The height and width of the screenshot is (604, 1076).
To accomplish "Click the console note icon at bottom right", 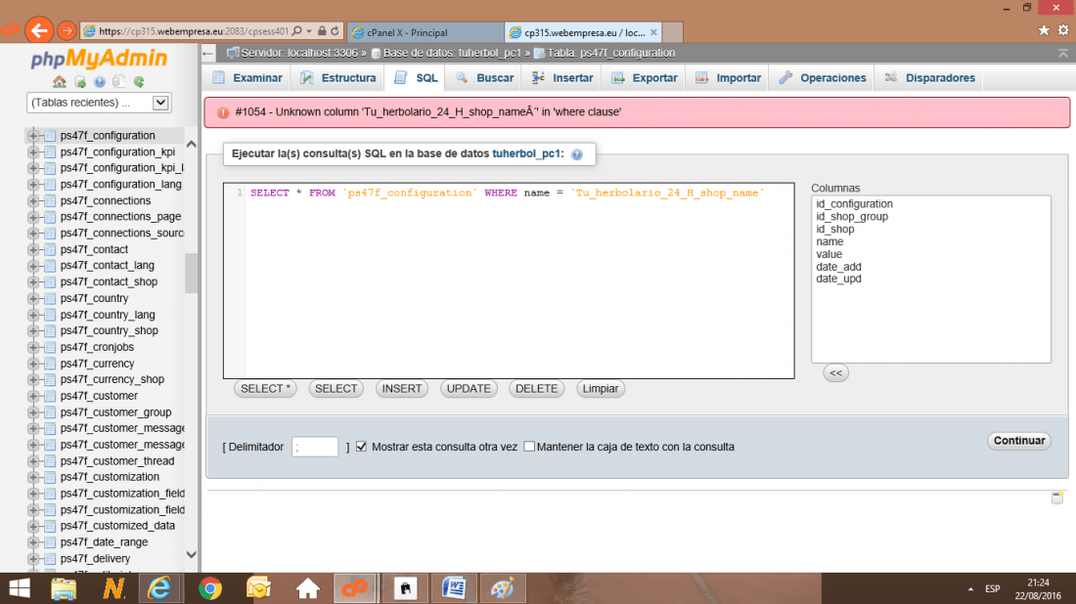I will pyautogui.click(x=1057, y=497).
